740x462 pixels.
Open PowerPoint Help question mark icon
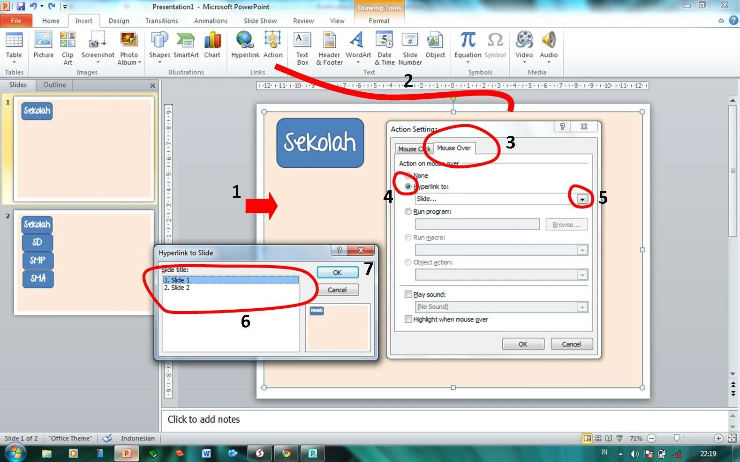coord(733,21)
